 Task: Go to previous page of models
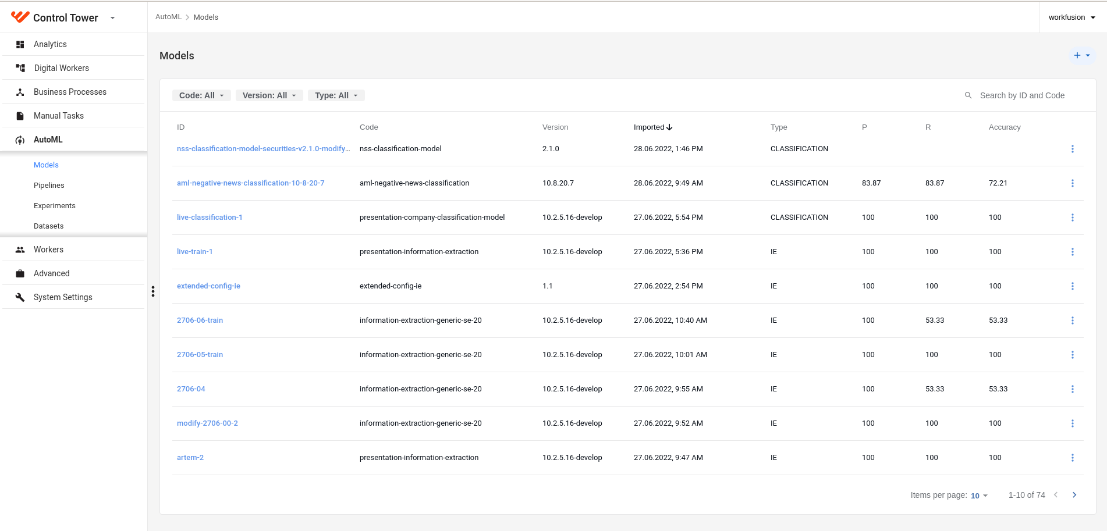point(1056,495)
